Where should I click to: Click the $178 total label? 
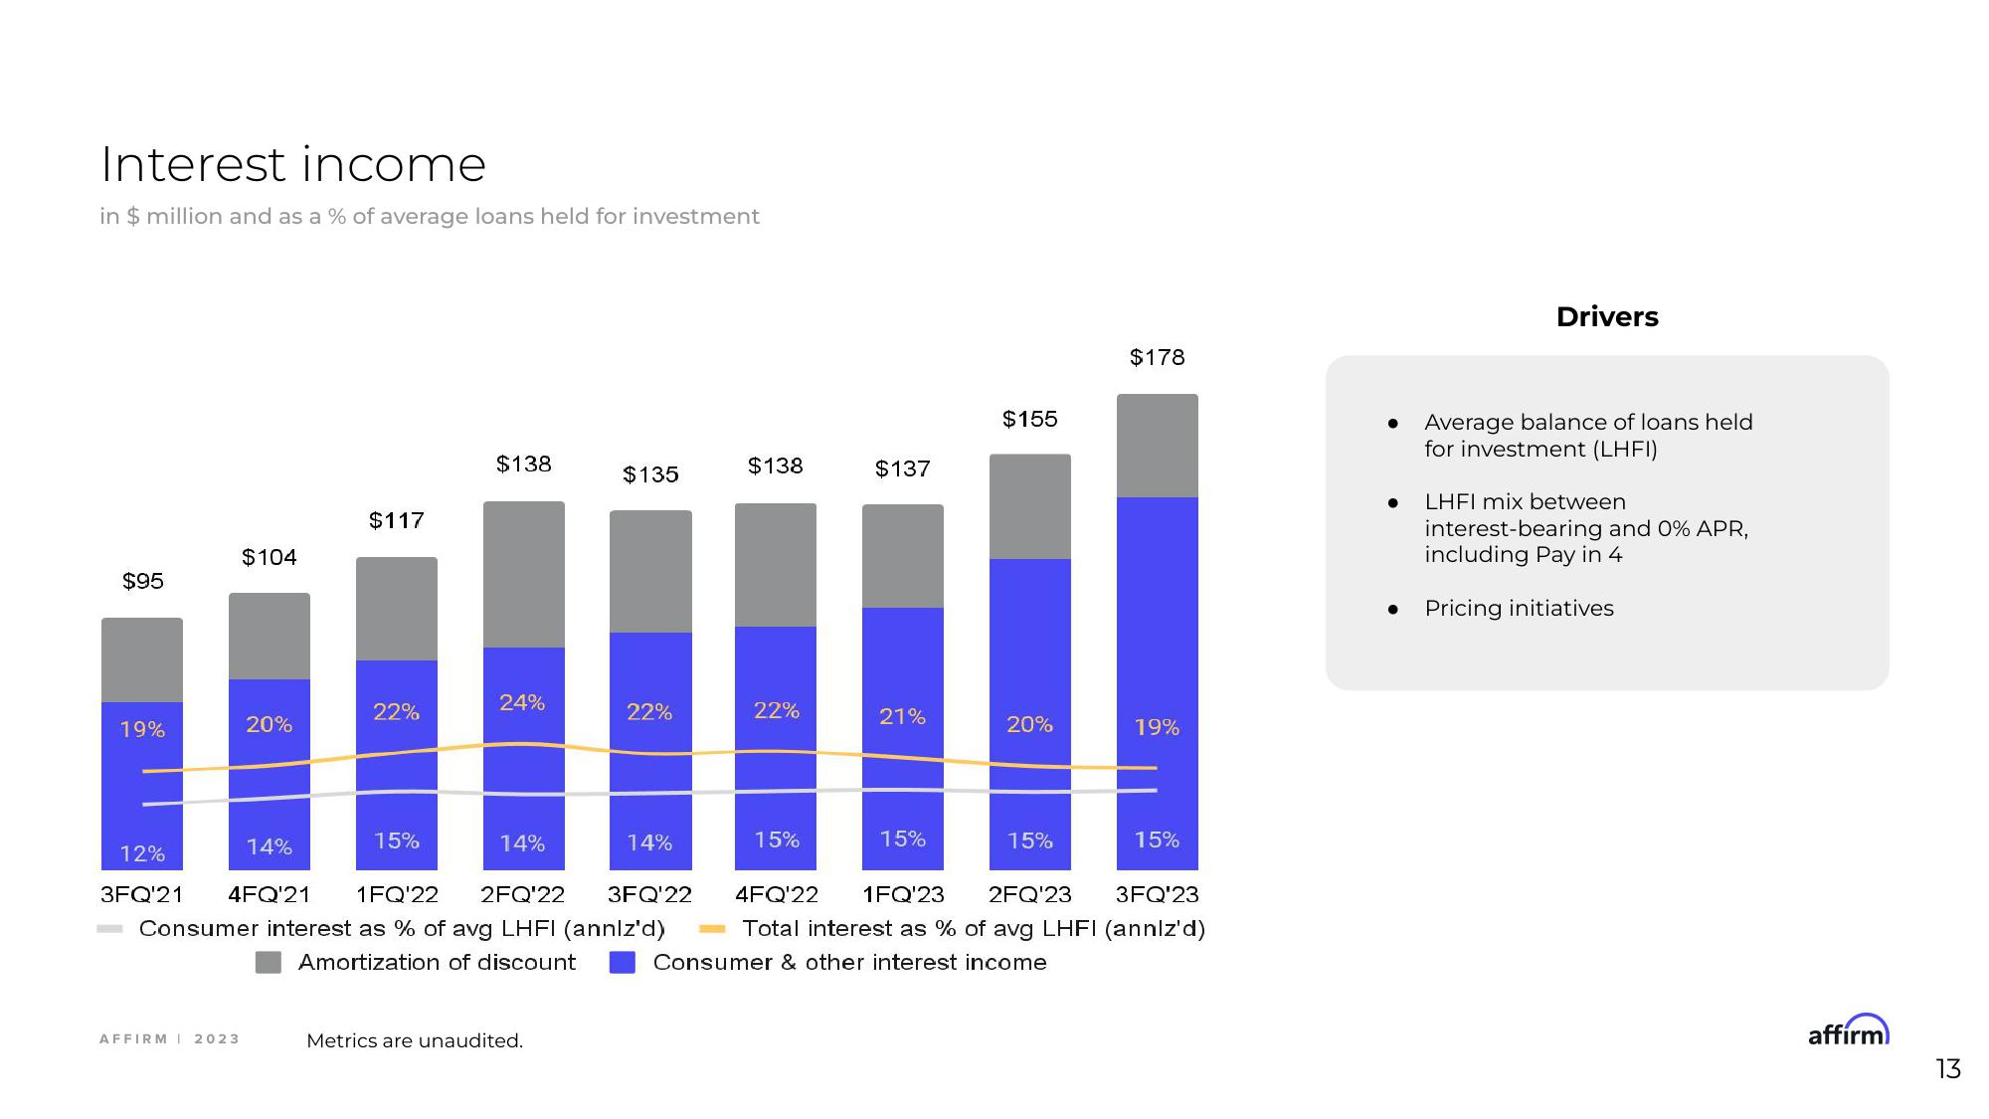1157,357
